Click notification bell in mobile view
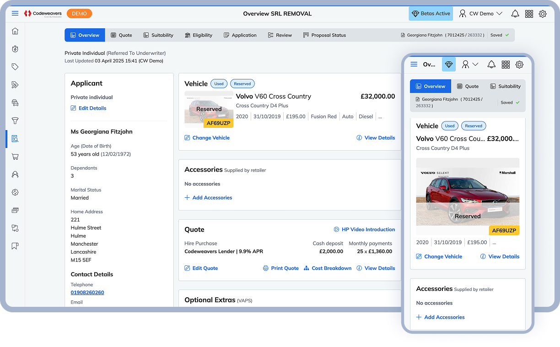Screen dimensions: 560x347 coord(491,64)
